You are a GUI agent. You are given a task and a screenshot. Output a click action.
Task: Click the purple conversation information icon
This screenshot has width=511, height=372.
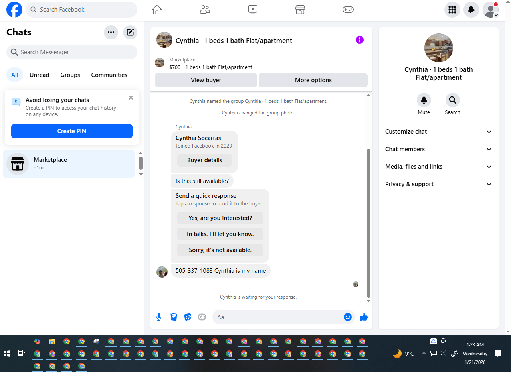point(360,40)
